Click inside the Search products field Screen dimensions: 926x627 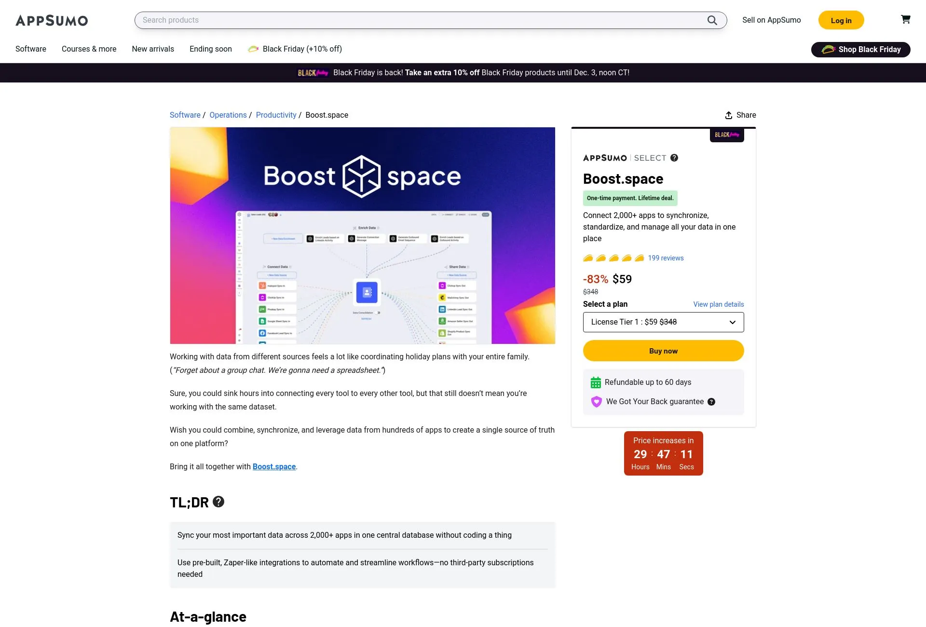point(338,20)
